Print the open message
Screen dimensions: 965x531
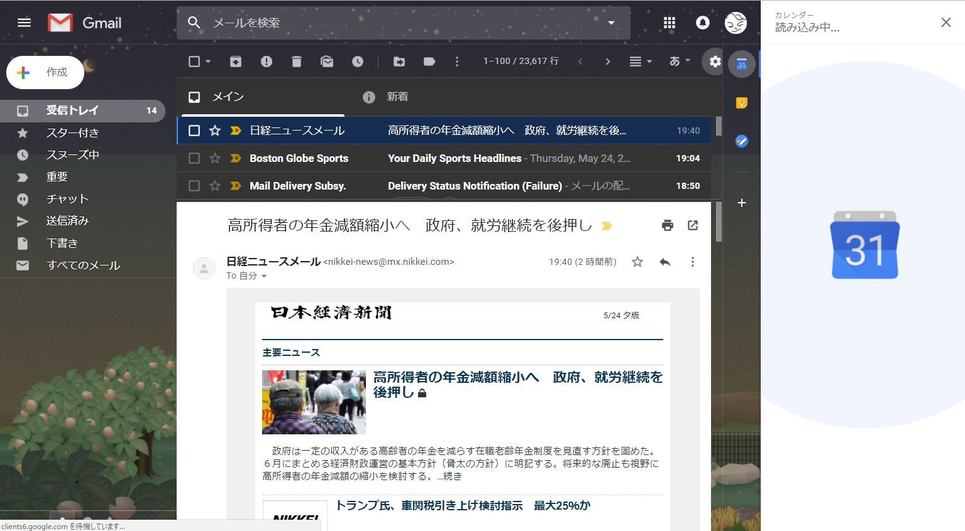(668, 225)
